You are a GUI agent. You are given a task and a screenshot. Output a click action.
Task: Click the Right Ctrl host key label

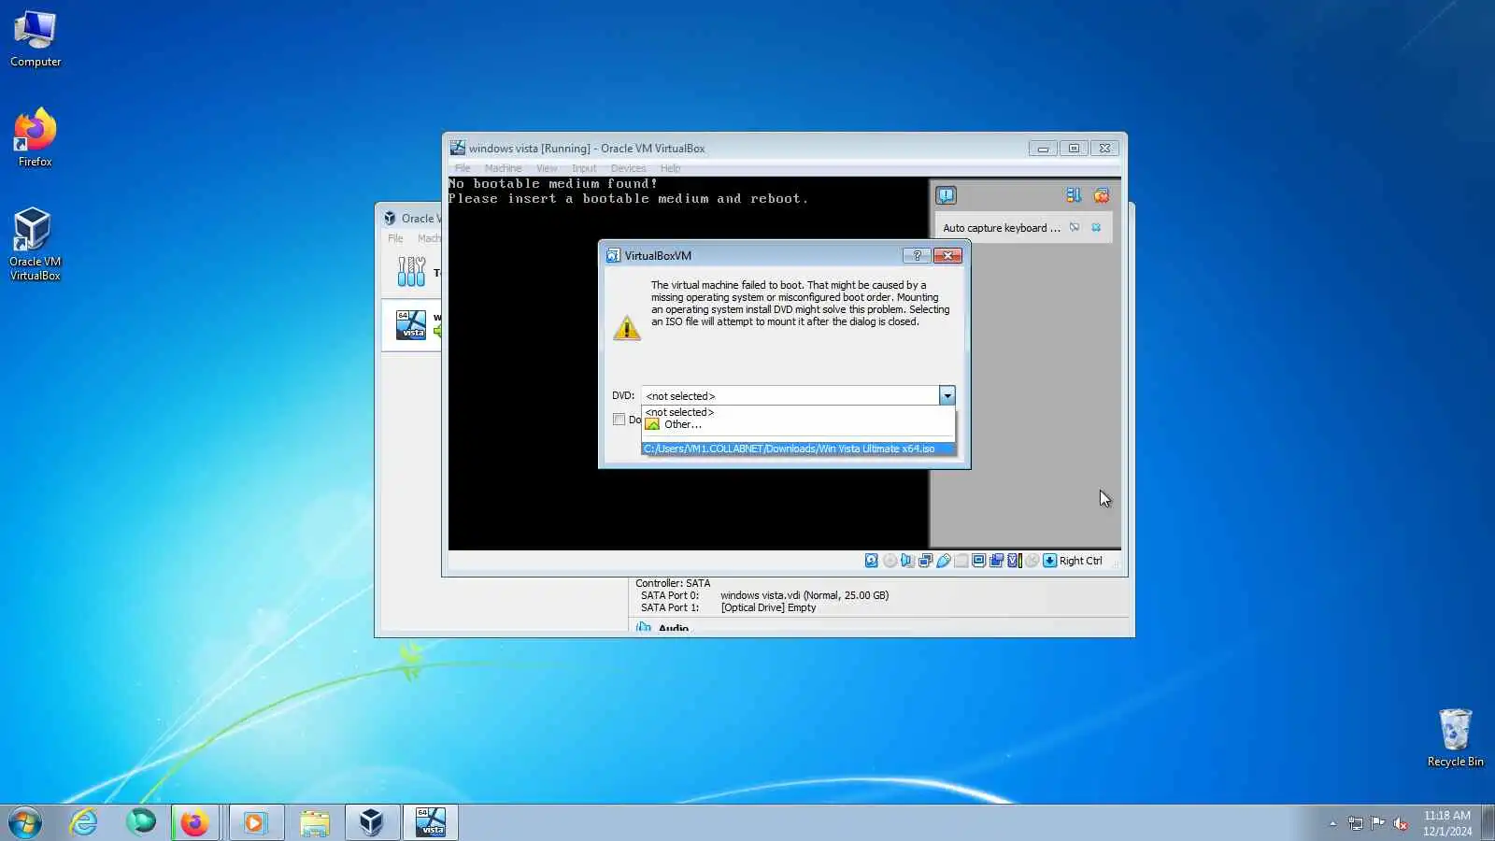tap(1081, 561)
